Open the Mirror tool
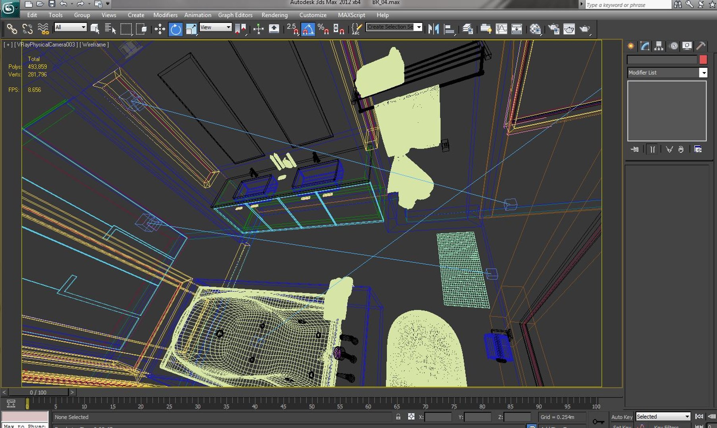717x428 pixels. point(434,29)
